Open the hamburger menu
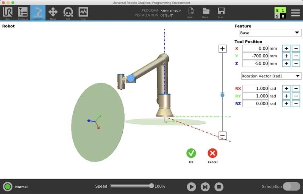 pyautogui.click(x=295, y=12)
